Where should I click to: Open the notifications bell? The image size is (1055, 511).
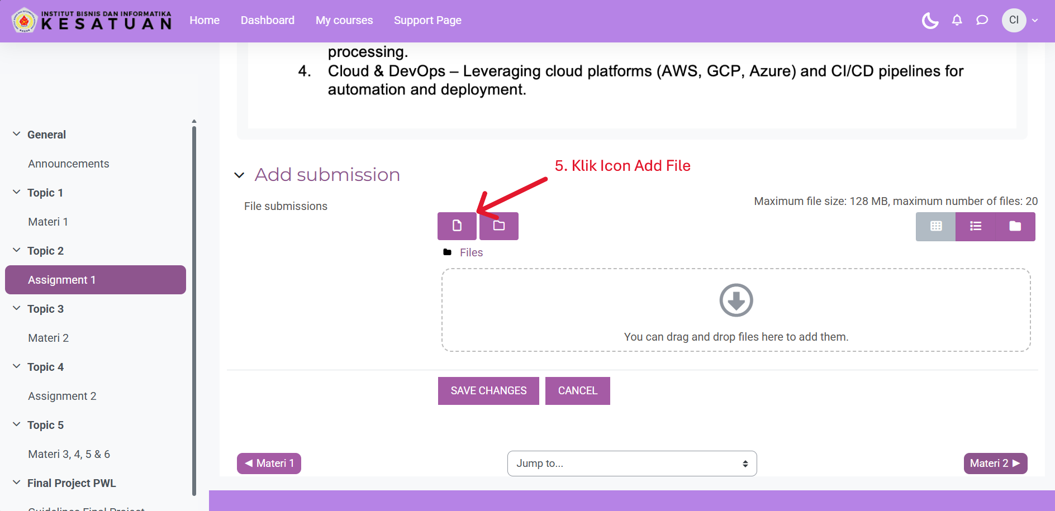click(957, 21)
